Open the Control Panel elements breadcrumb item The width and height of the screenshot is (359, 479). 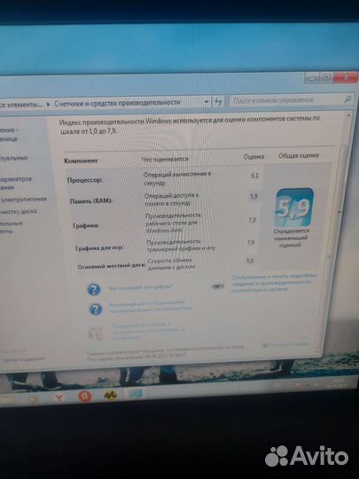pyautogui.click(x=21, y=105)
